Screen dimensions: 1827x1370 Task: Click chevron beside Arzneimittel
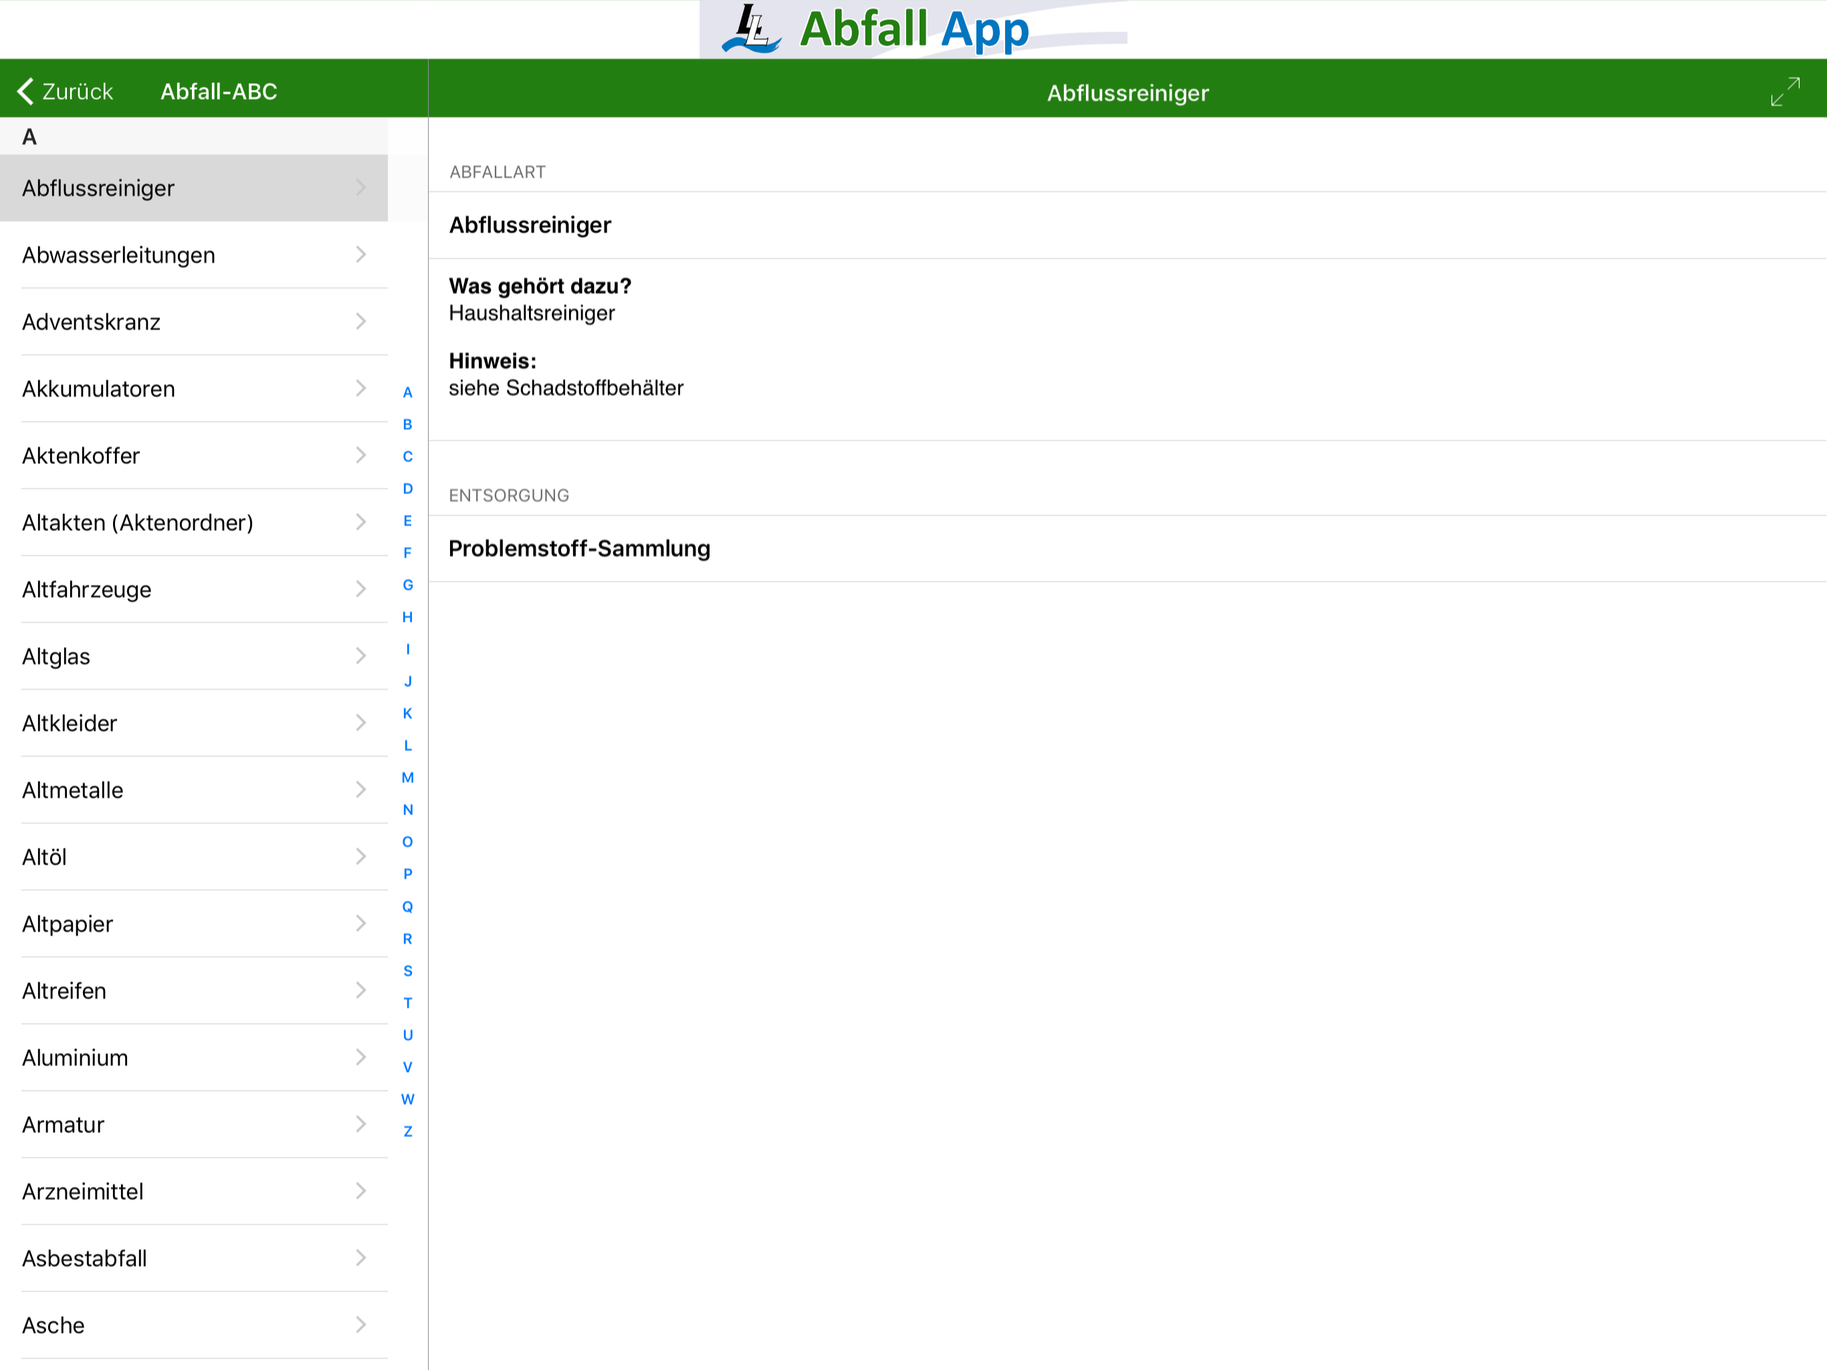click(361, 1191)
